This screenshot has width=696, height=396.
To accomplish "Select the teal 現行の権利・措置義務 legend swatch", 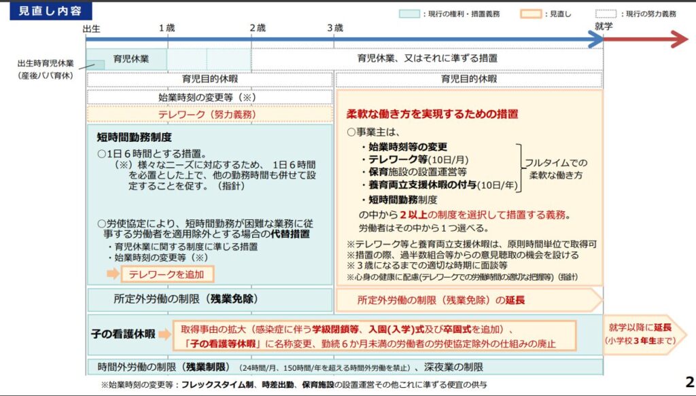I will point(408,14).
